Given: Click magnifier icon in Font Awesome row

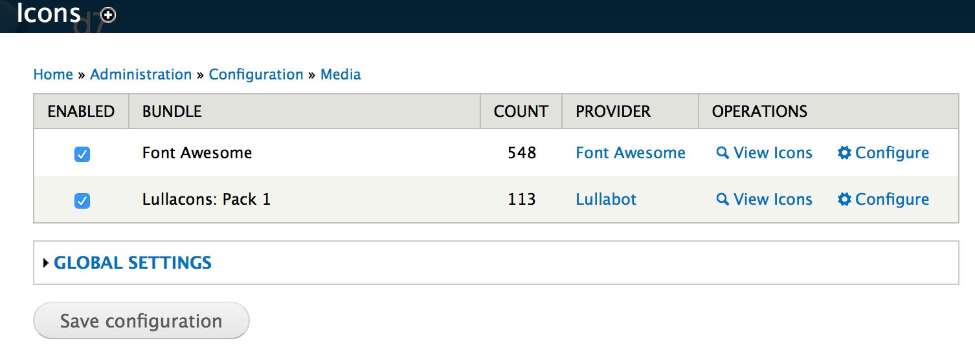Looking at the screenshot, I should point(723,153).
